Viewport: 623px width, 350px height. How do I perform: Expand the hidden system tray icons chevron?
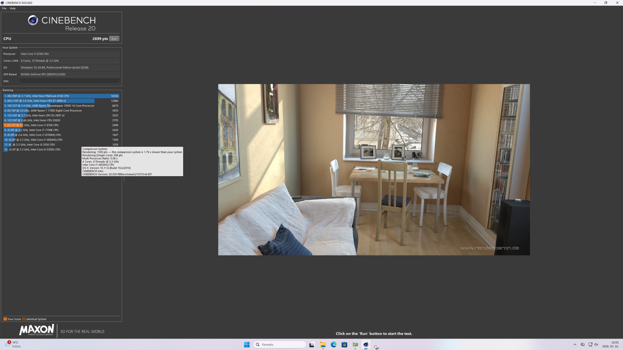pyautogui.click(x=575, y=345)
